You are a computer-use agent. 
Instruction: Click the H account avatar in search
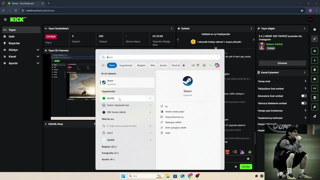tap(204, 65)
